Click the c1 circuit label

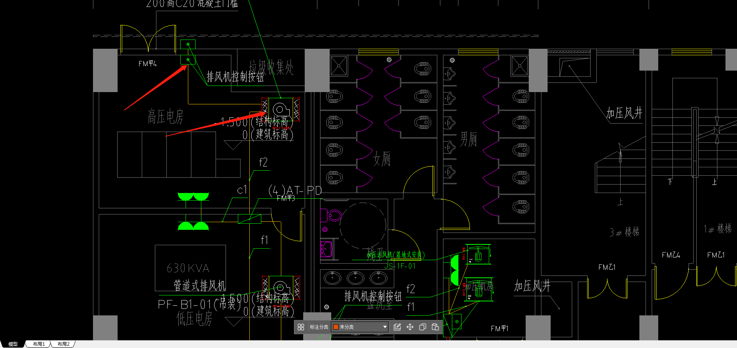[242, 190]
